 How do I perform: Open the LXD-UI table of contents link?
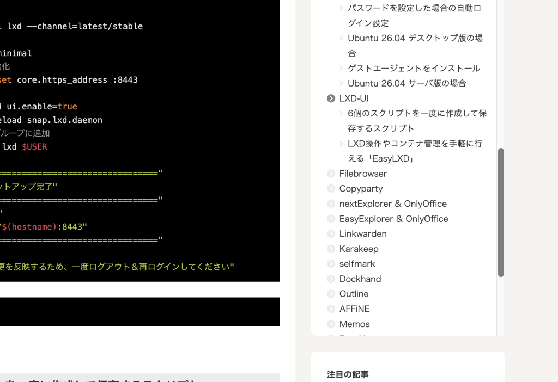(353, 98)
